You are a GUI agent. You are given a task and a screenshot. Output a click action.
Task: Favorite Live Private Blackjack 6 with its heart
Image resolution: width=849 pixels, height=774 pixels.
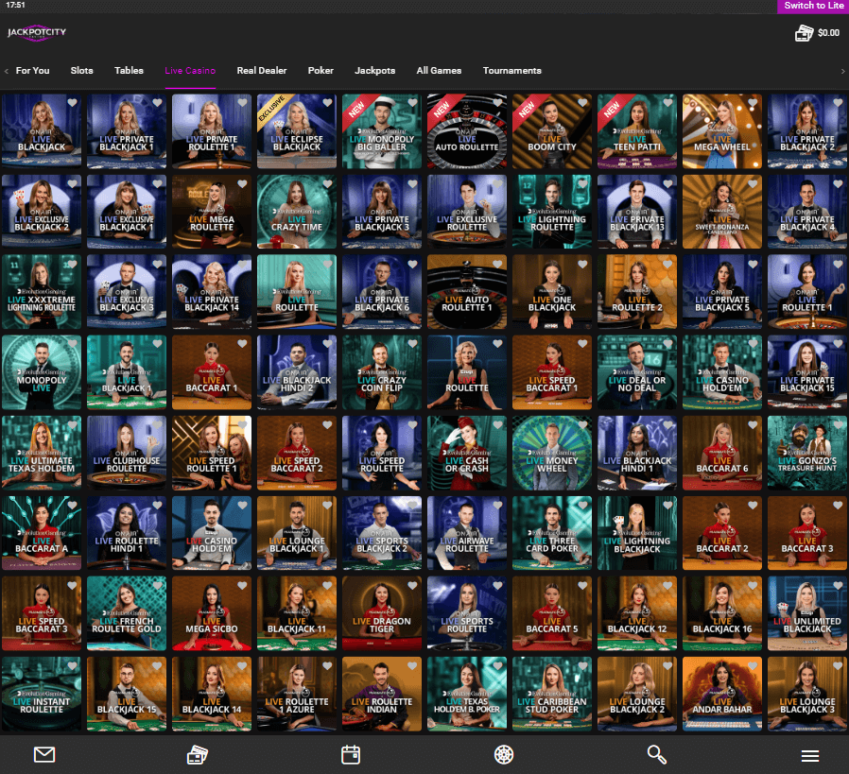pos(412,264)
